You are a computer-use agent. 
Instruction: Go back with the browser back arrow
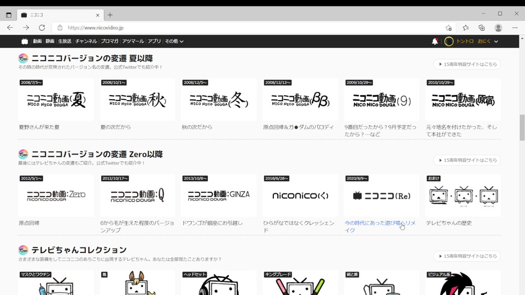(x=10, y=28)
